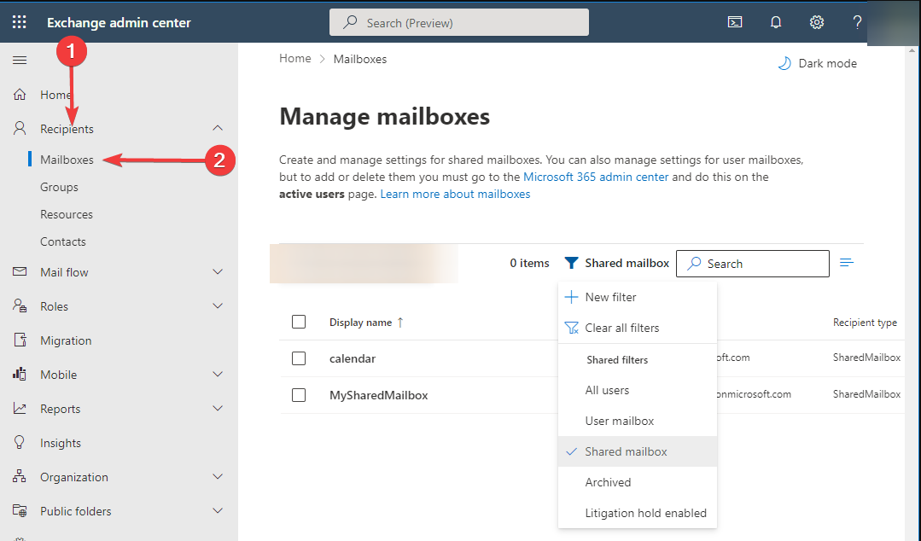Click the Reports chart icon
The height and width of the screenshot is (541, 921).
point(20,408)
